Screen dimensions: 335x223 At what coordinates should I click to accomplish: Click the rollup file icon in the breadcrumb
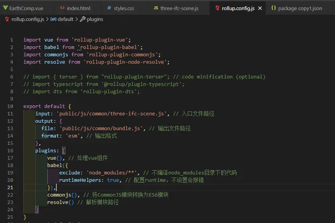point(7,19)
